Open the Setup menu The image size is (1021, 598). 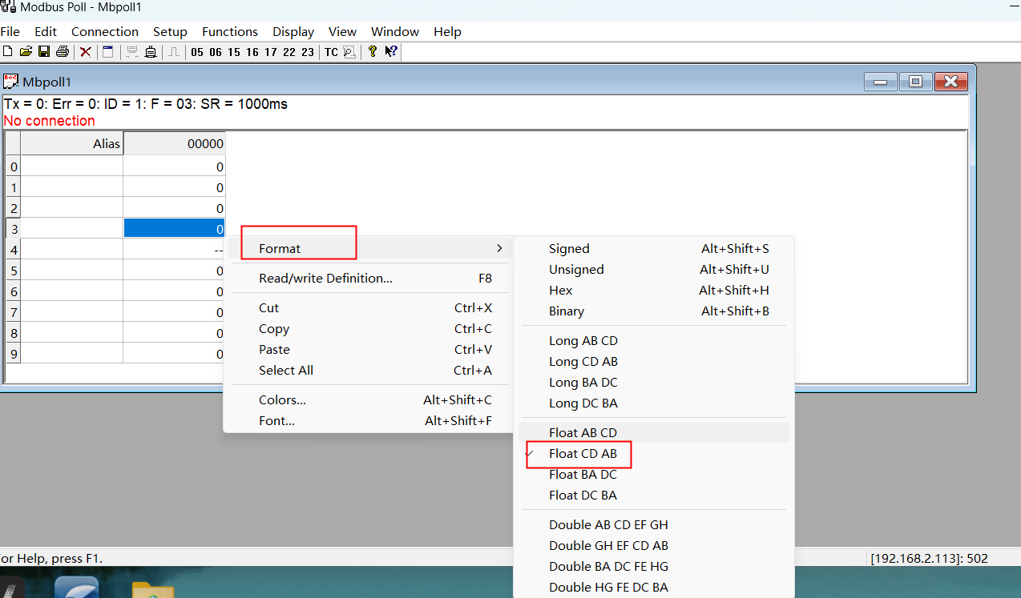[x=170, y=32]
